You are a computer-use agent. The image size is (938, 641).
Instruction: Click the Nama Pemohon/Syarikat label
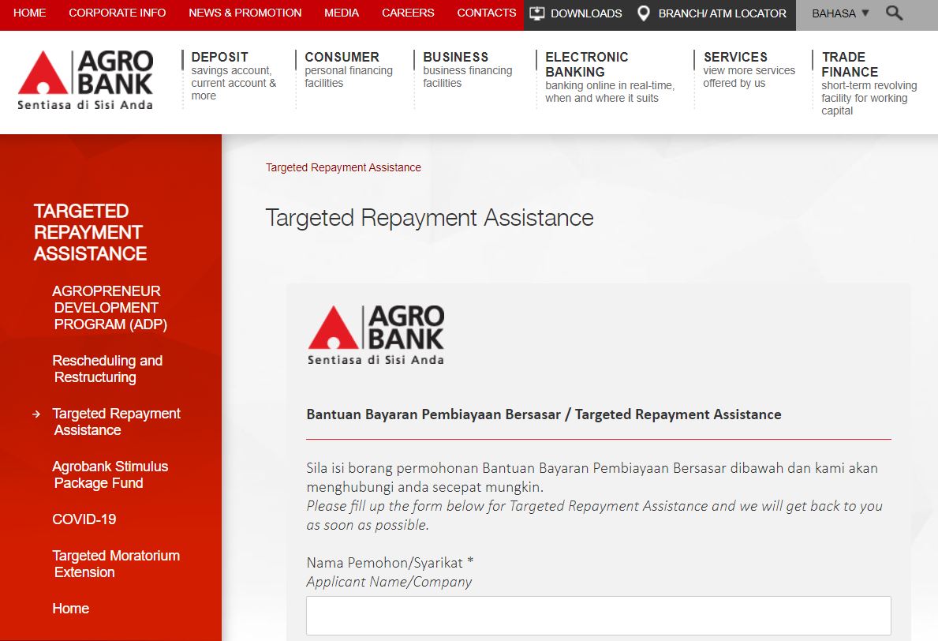pyautogui.click(x=390, y=563)
